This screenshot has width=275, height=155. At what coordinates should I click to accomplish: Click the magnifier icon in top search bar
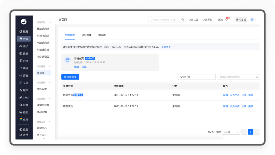tap(183, 20)
